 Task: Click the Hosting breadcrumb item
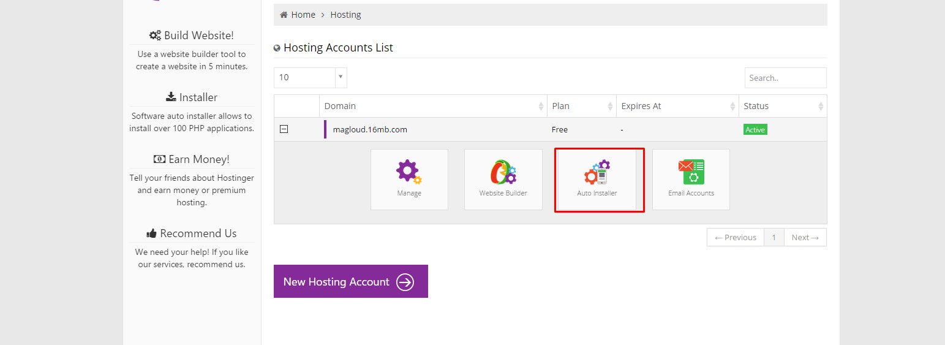(345, 15)
